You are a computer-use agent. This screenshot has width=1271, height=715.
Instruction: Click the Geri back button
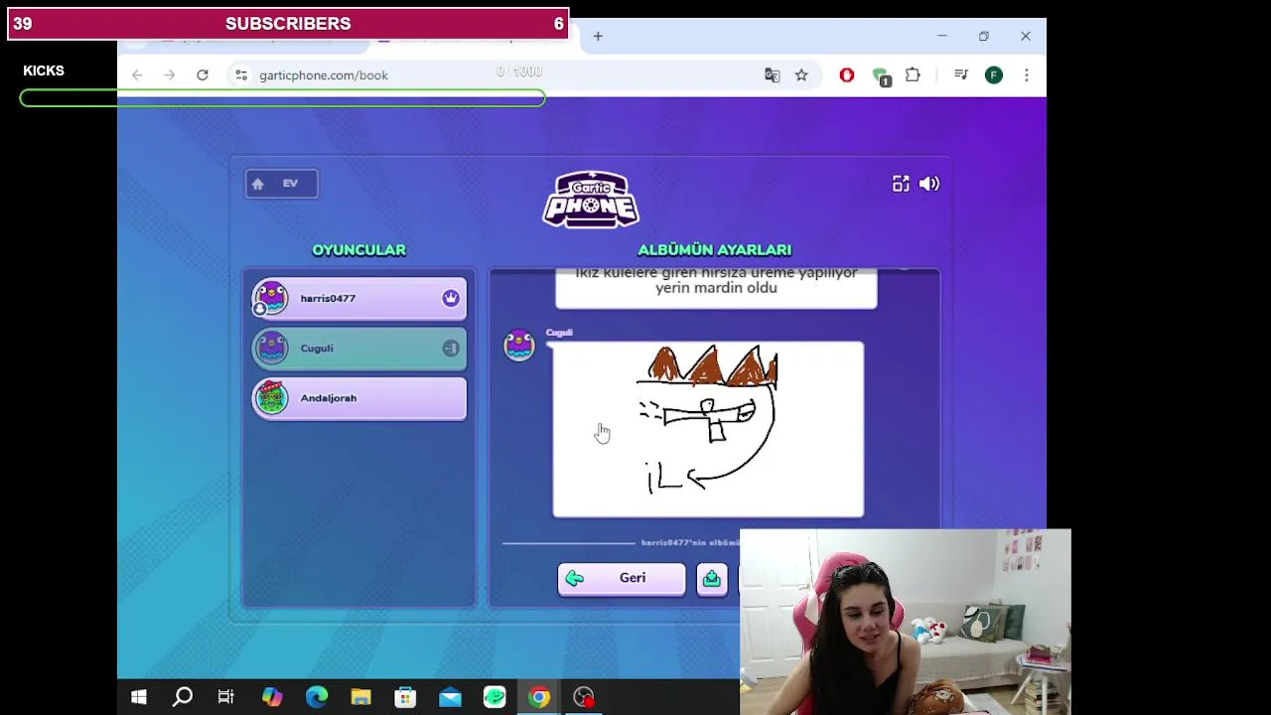(x=622, y=578)
